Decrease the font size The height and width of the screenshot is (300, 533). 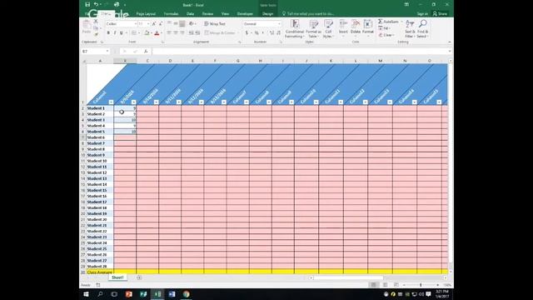pos(160,24)
